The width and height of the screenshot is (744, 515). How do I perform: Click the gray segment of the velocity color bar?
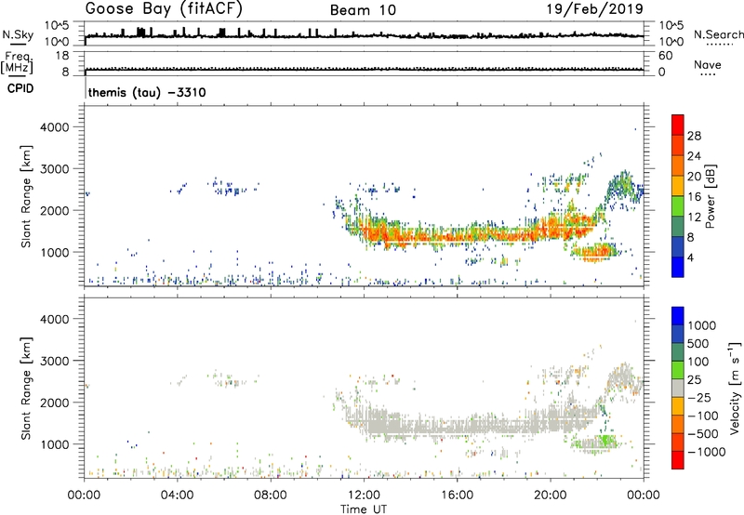[678, 388]
